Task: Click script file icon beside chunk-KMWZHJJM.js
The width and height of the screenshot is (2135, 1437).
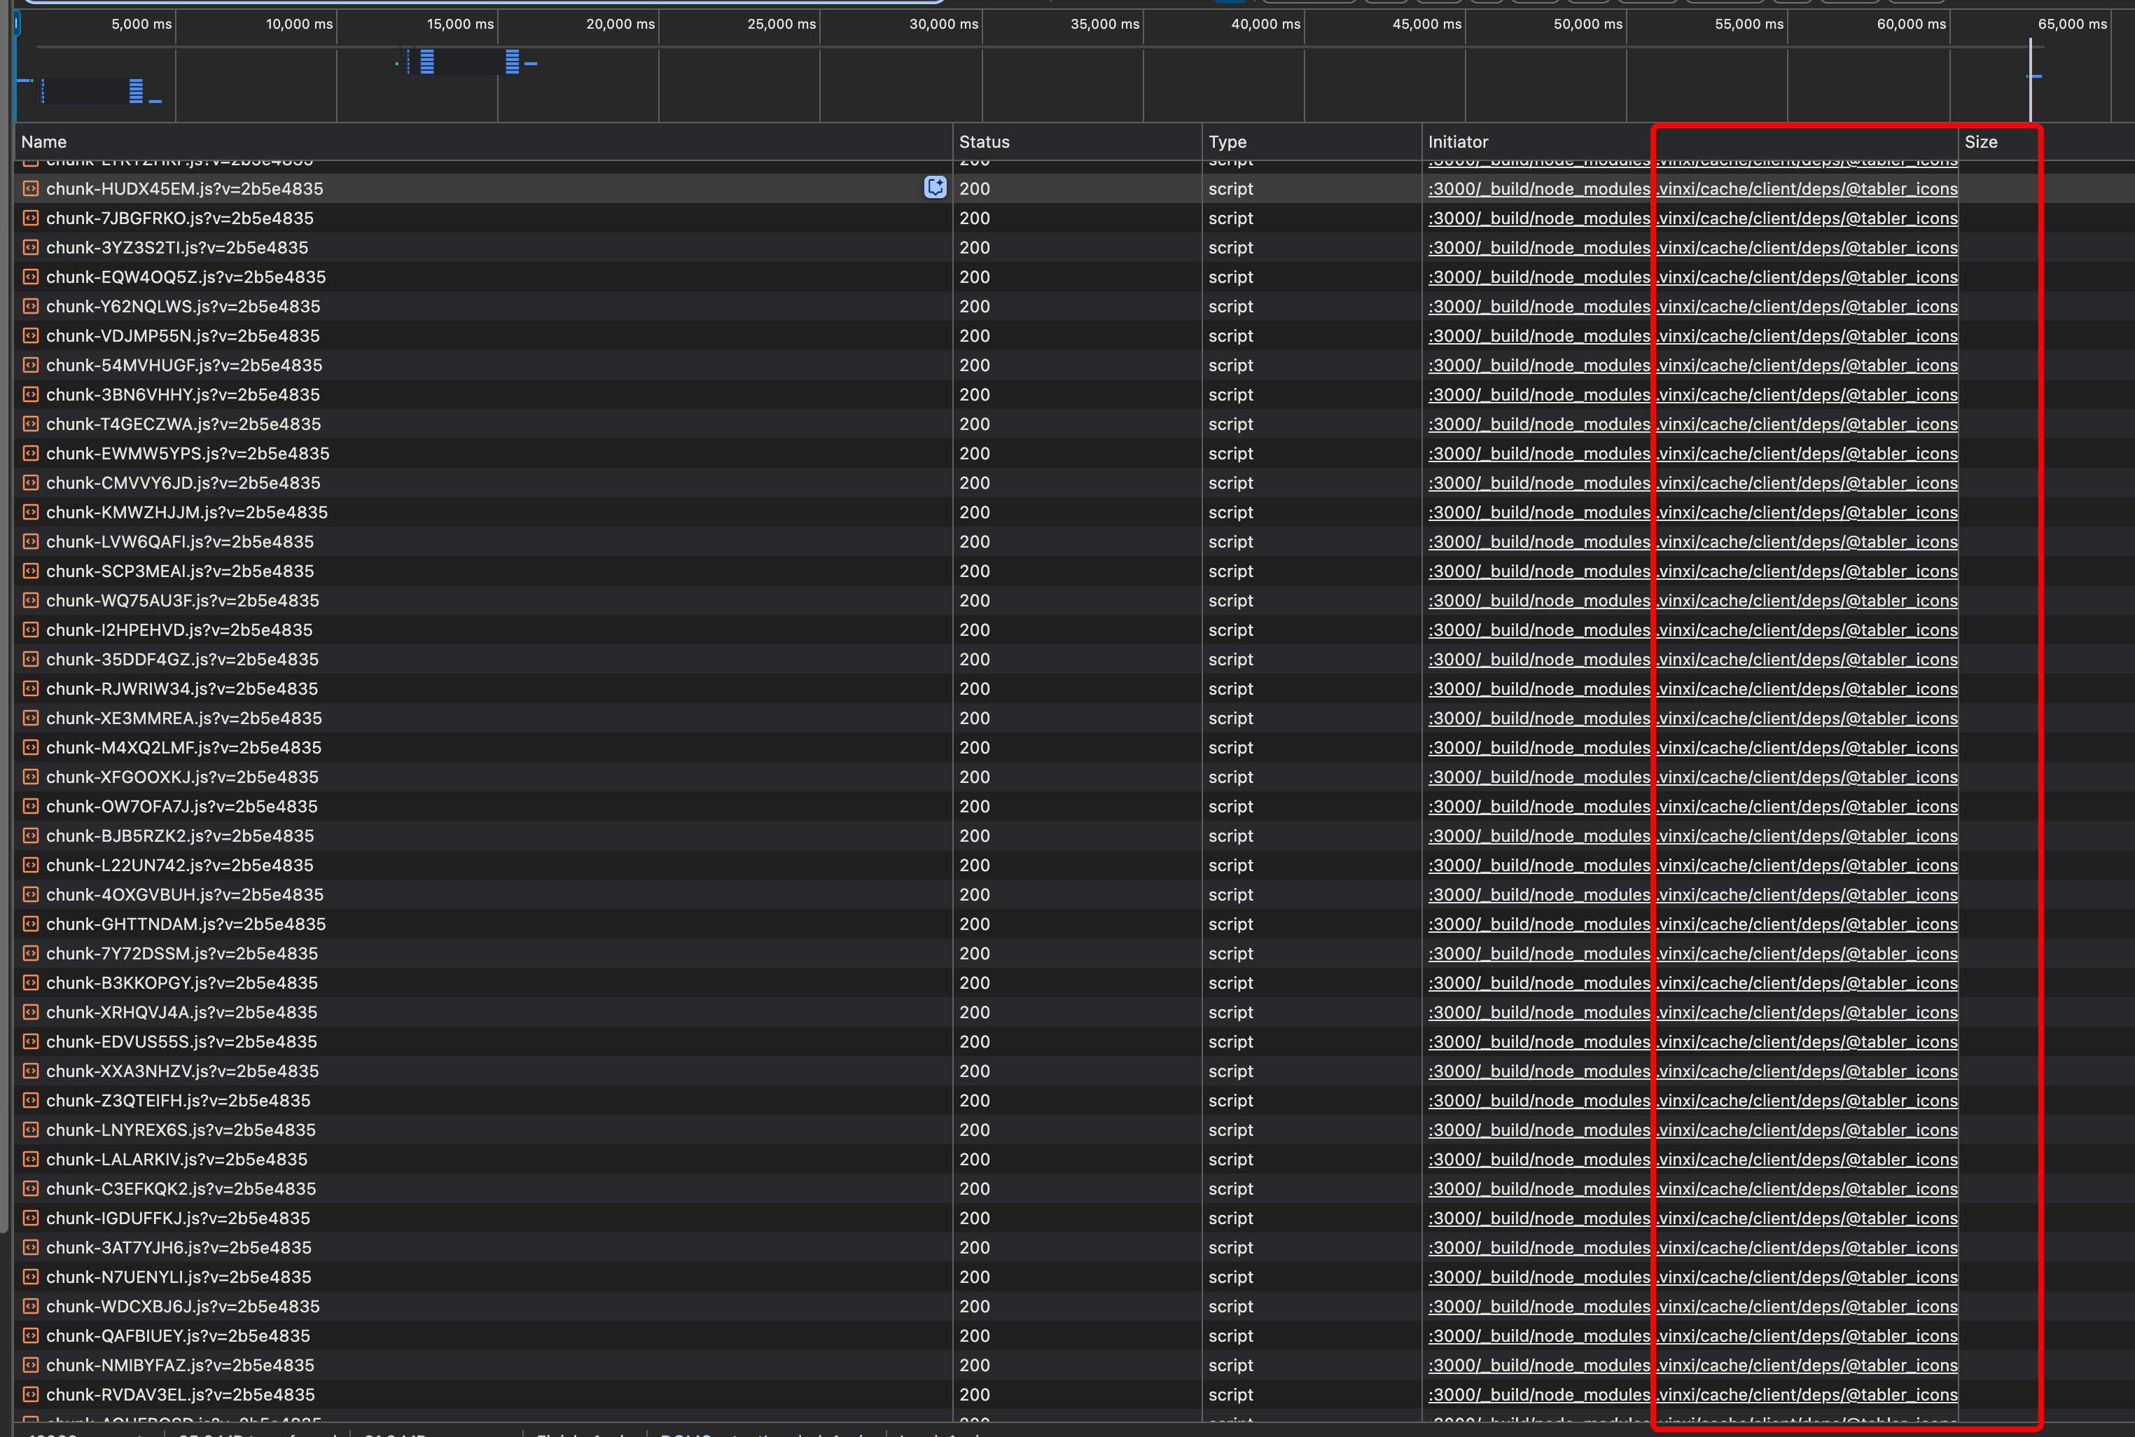Action: click(30, 513)
